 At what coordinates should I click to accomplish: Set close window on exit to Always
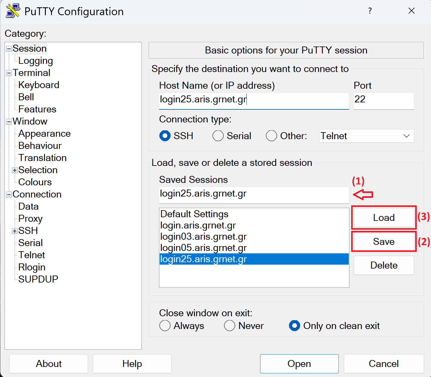tap(165, 326)
